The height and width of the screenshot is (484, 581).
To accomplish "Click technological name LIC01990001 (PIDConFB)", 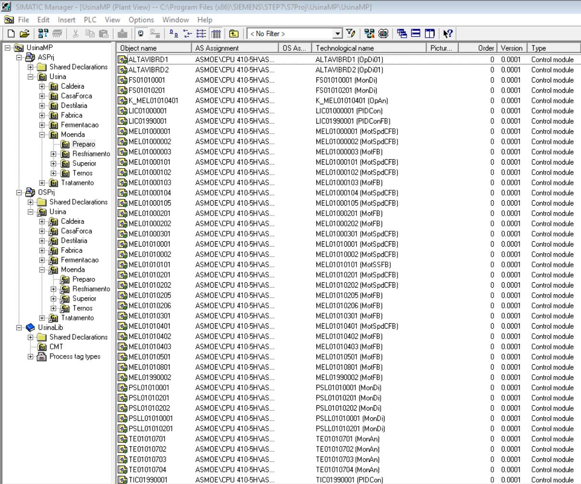I will (x=353, y=121).
